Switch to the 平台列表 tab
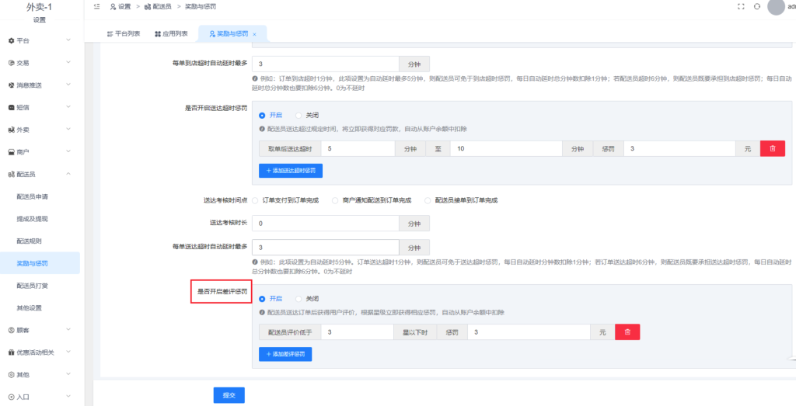This screenshot has width=796, height=406. (x=124, y=34)
